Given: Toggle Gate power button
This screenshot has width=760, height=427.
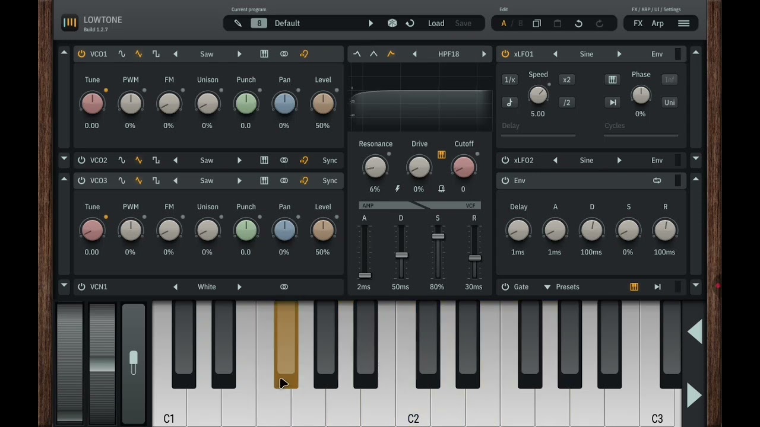Looking at the screenshot, I should (x=505, y=286).
